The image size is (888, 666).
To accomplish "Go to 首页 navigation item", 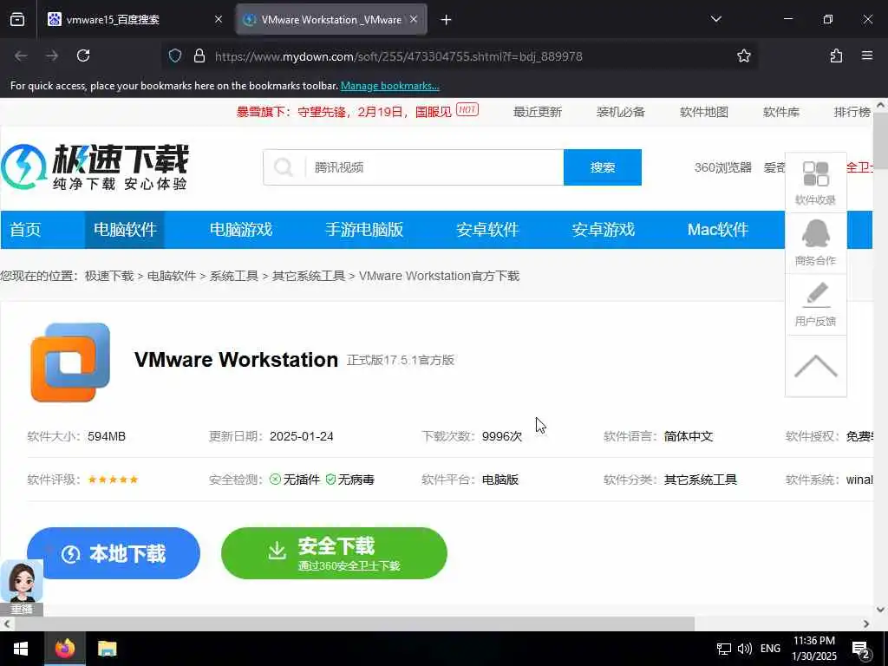I will [25, 229].
